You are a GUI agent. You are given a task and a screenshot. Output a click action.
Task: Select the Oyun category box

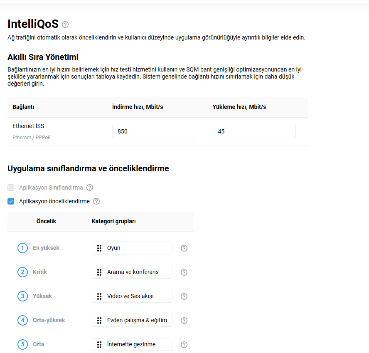(x=132, y=248)
